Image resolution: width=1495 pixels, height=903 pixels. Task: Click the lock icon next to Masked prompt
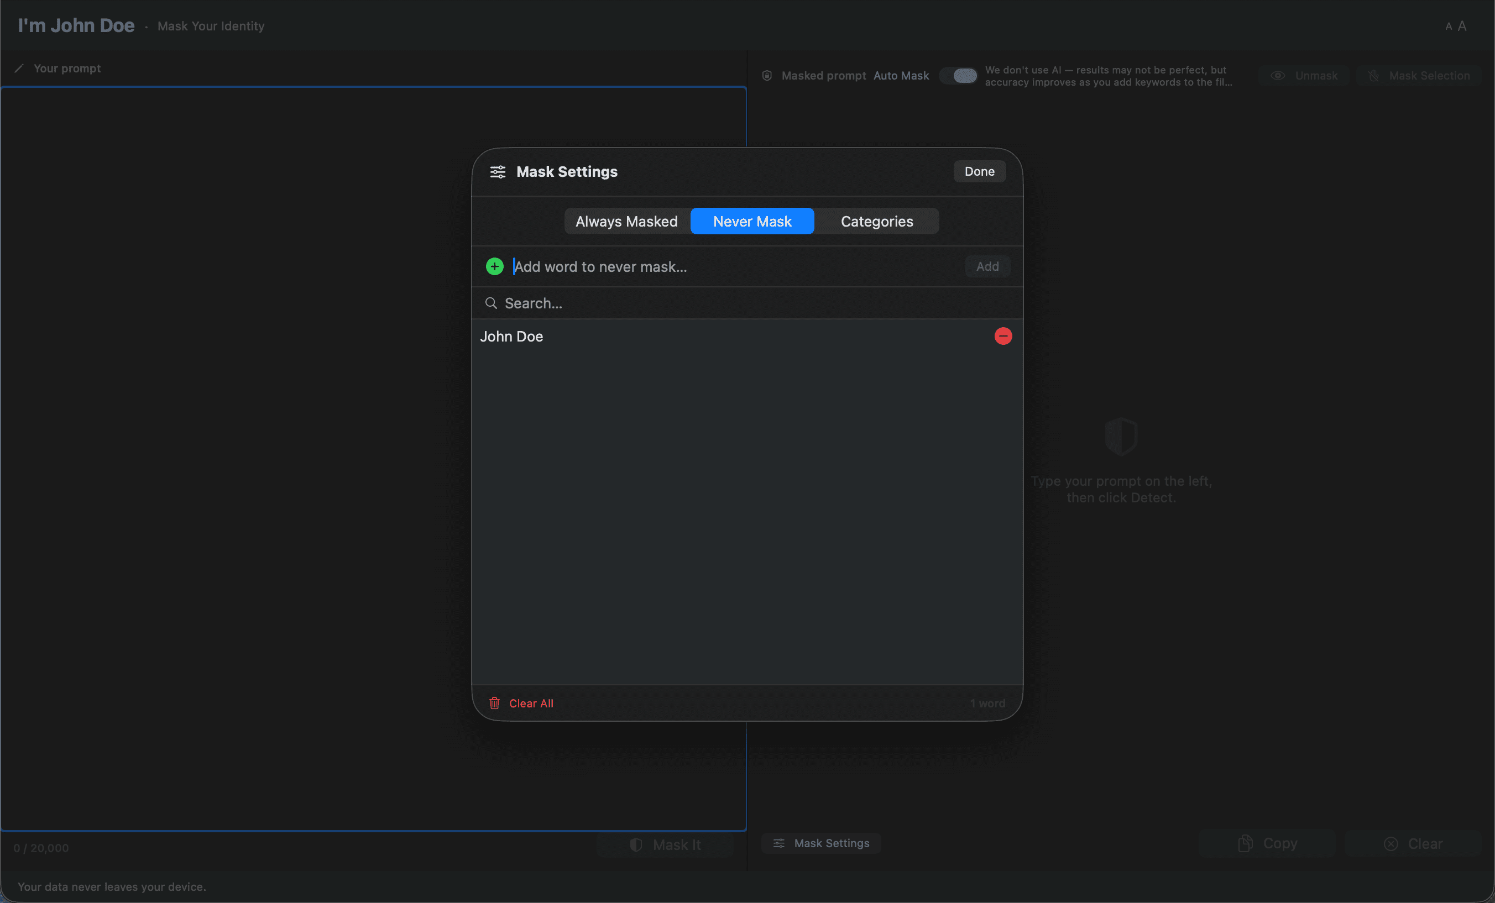[766, 75]
